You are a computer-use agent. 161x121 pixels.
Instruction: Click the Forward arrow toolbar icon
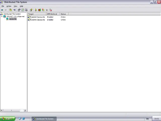[6, 10]
